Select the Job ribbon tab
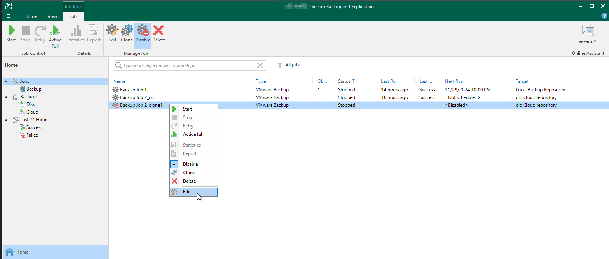This screenshot has height=259, width=609. click(x=73, y=16)
